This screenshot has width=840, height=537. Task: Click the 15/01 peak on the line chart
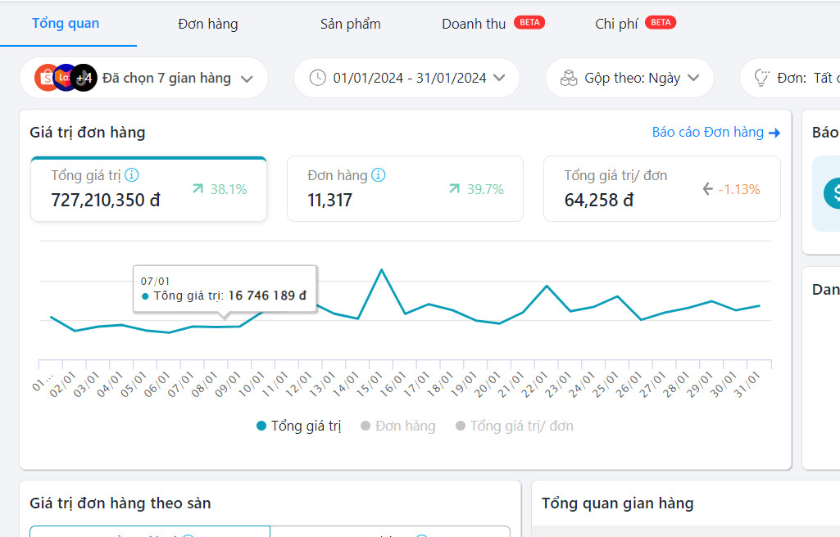click(381, 269)
